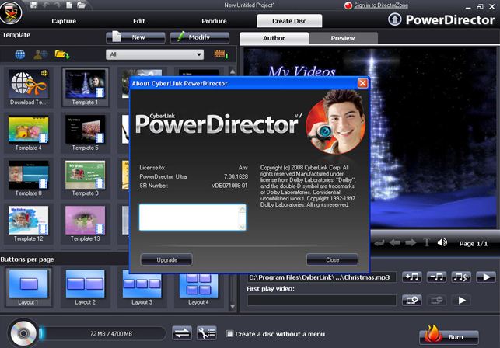Choose the Layout 4 button layout
The image size is (500, 348).
pyautogui.click(x=198, y=289)
